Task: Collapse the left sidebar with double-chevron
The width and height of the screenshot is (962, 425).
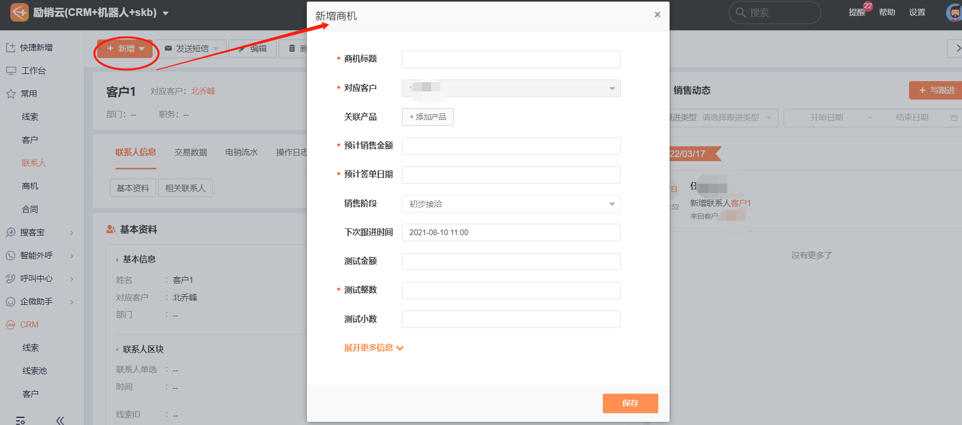Action: pos(60,420)
